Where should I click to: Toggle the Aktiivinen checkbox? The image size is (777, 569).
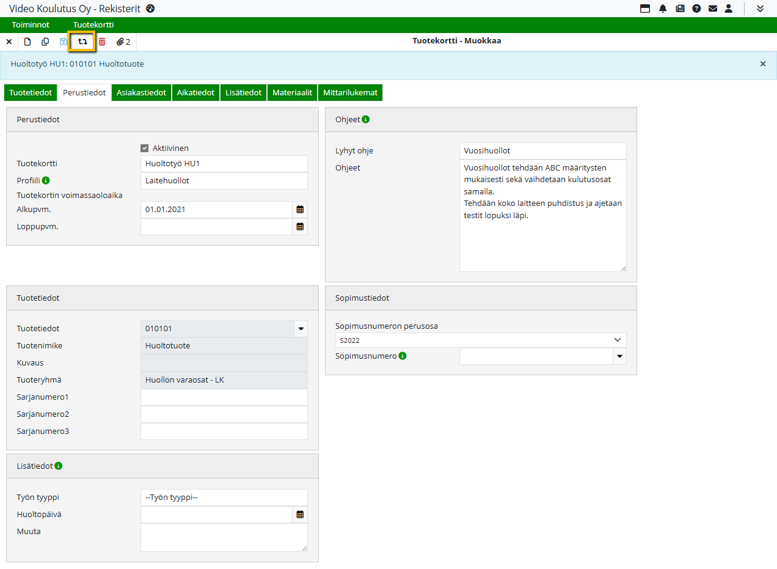click(x=145, y=148)
